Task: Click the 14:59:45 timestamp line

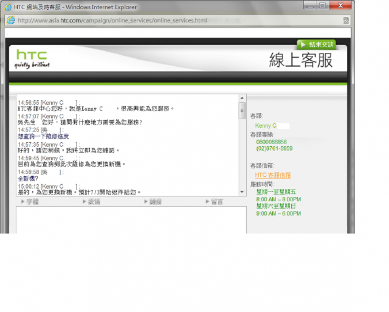Action: [x=49, y=158]
